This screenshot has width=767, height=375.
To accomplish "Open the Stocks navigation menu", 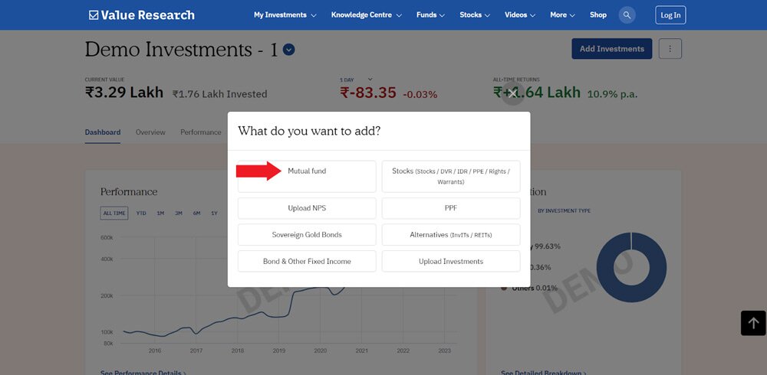I will pyautogui.click(x=476, y=15).
